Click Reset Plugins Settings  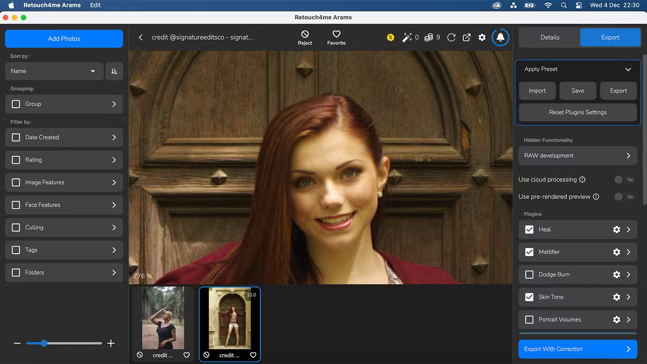(578, 112)
